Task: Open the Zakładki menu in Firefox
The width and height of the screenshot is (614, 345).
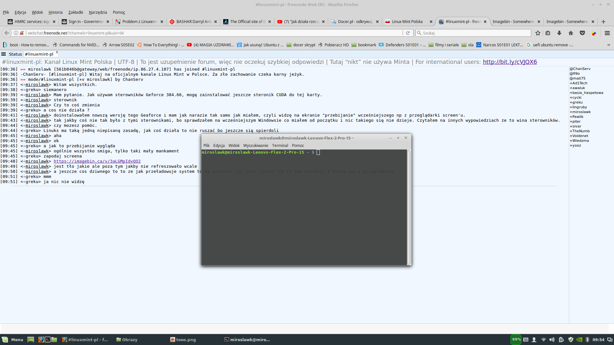Action: pyautogui.click(x=75, y=12)
